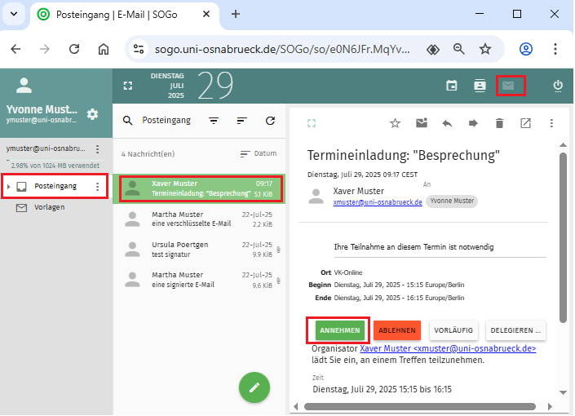Image resolution: width=575 pixels, height=416 pixels.
Task: Open the address book module
Action: 480,86
